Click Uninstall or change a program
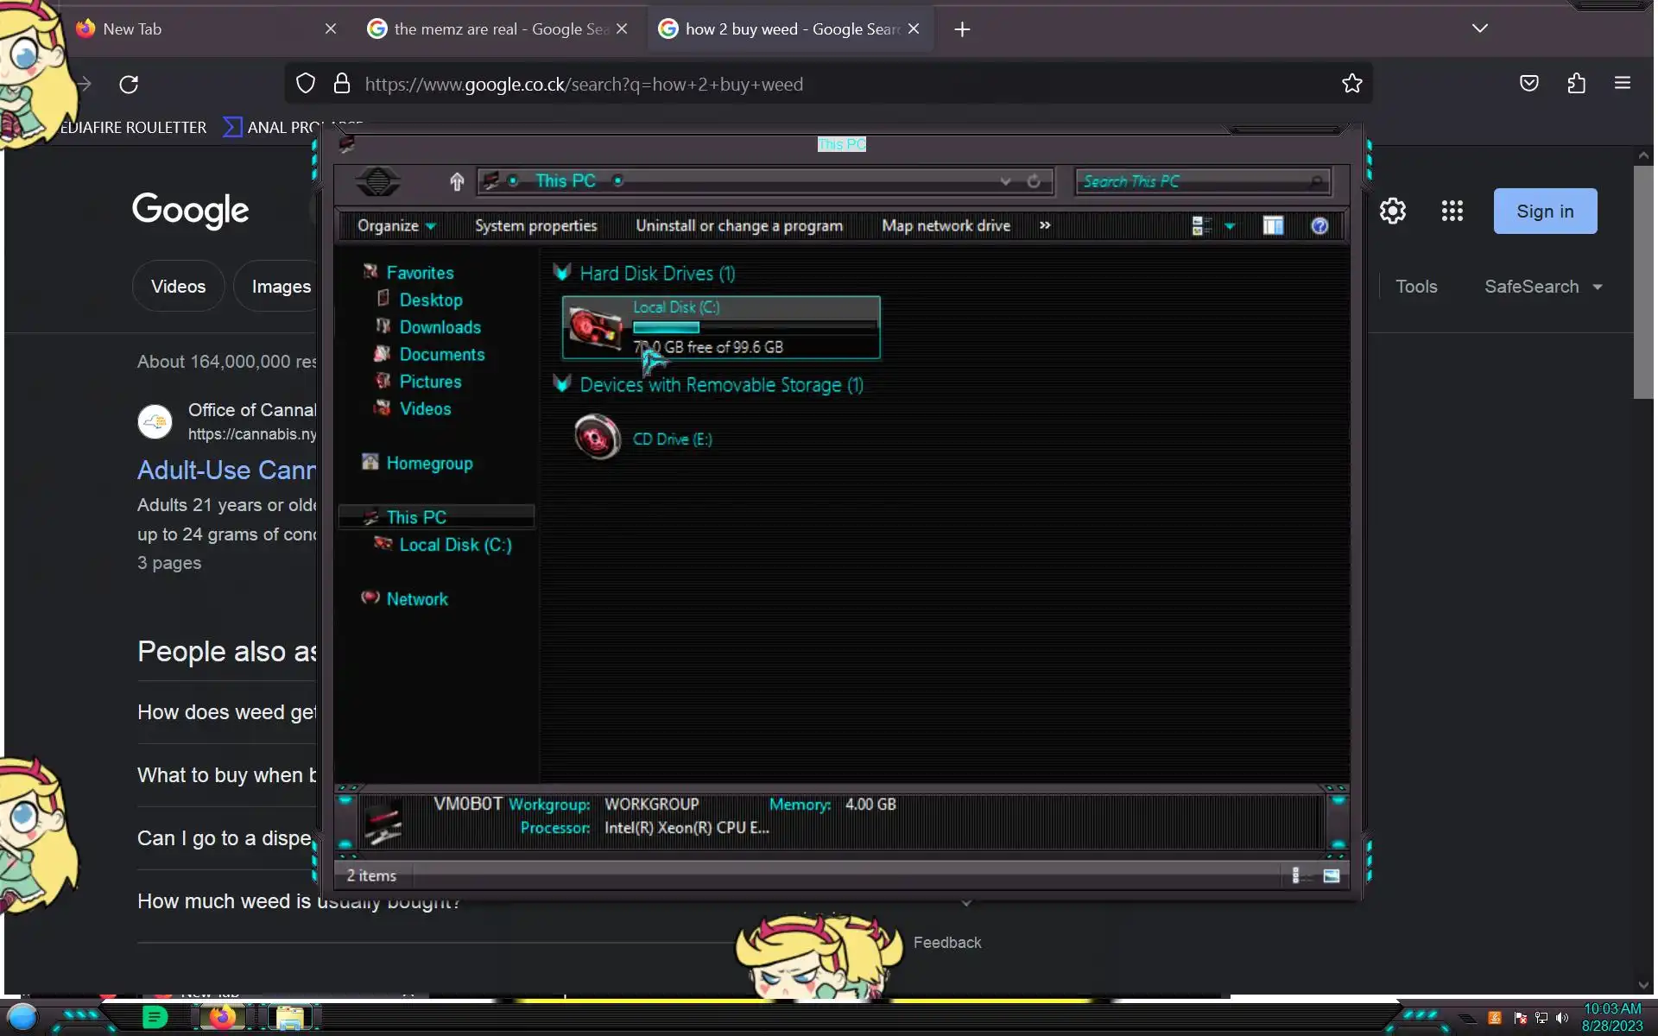Viewport: 1658px width, 1036px height. tap(738, 226)
